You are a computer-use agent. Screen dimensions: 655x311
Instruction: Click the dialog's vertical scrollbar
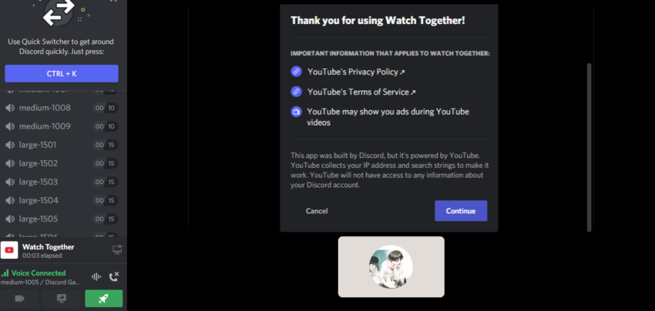(x=589, y=147)
